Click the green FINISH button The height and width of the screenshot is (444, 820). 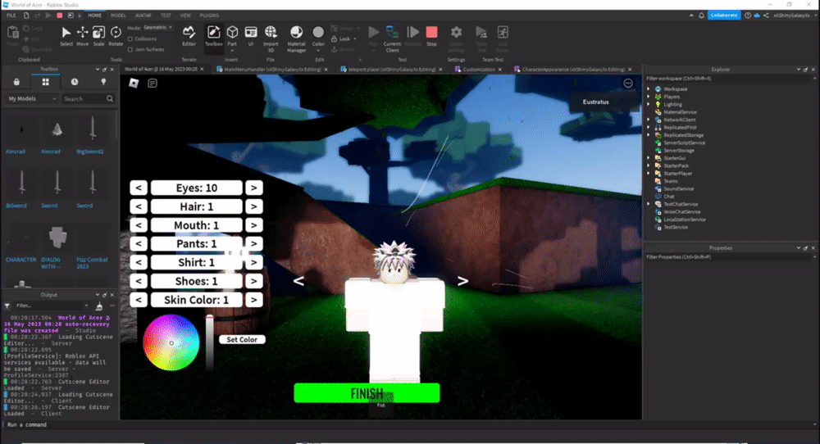point(367,393)
